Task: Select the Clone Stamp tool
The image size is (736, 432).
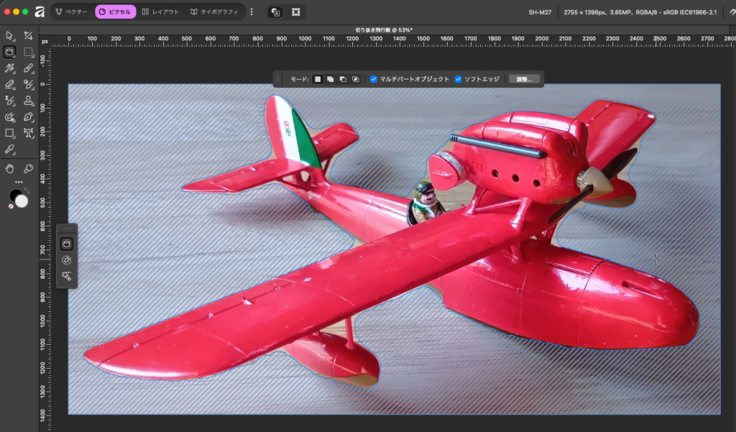Action: tap(28, 101)
